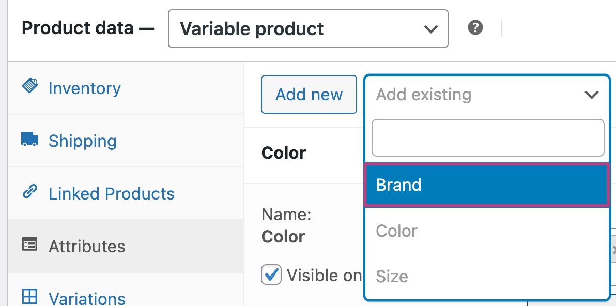Click the Attributes list icon
616x306 pixels.
(30, 244)
